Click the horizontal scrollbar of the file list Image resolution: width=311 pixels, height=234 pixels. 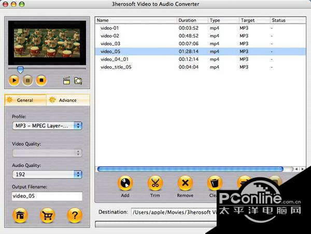(190, 169)
